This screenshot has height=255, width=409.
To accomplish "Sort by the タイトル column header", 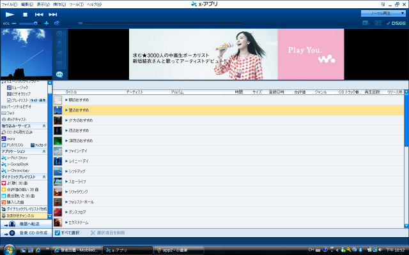I will (x=95, y=92).
